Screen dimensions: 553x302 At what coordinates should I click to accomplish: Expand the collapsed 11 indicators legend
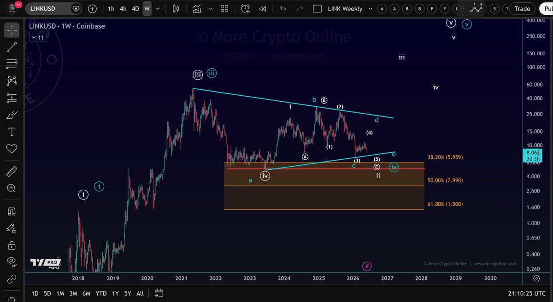(x=37, y=38)
